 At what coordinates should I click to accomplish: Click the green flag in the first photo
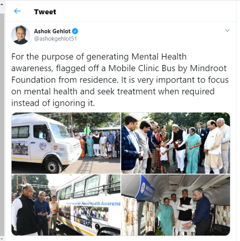pyautogui.click(x=87, y=130)
